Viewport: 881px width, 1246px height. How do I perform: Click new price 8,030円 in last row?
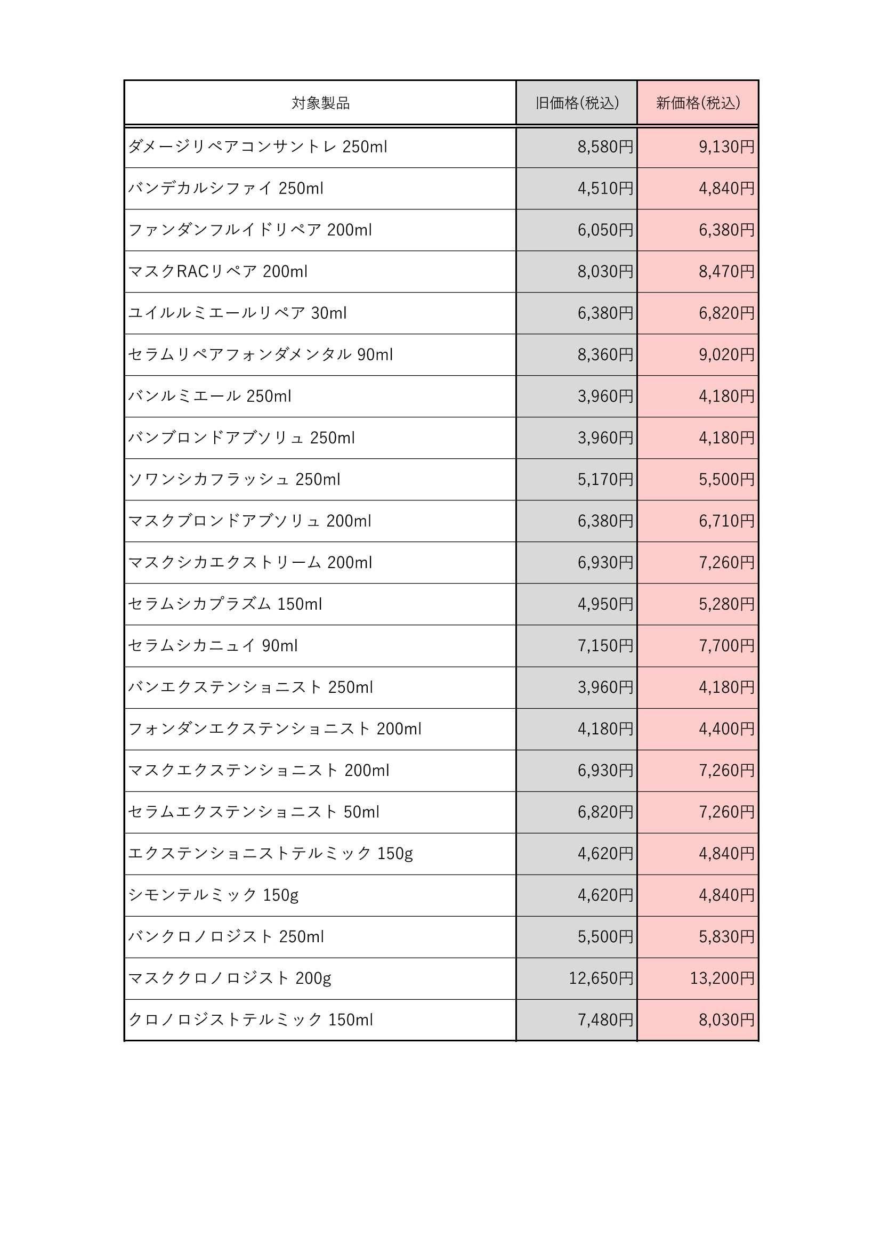(x=698, y=1020)
